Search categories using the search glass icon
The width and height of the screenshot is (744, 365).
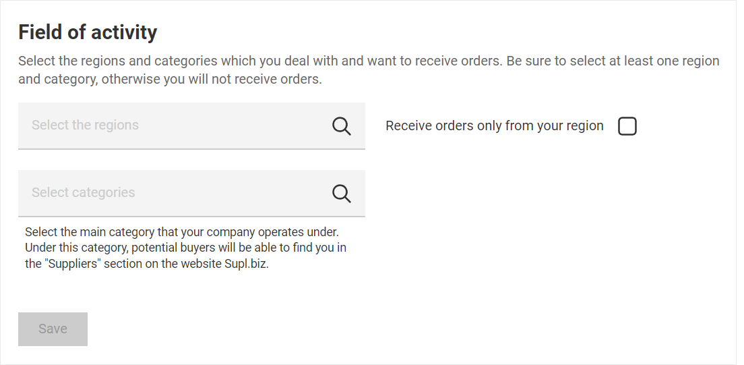(342, 194)
